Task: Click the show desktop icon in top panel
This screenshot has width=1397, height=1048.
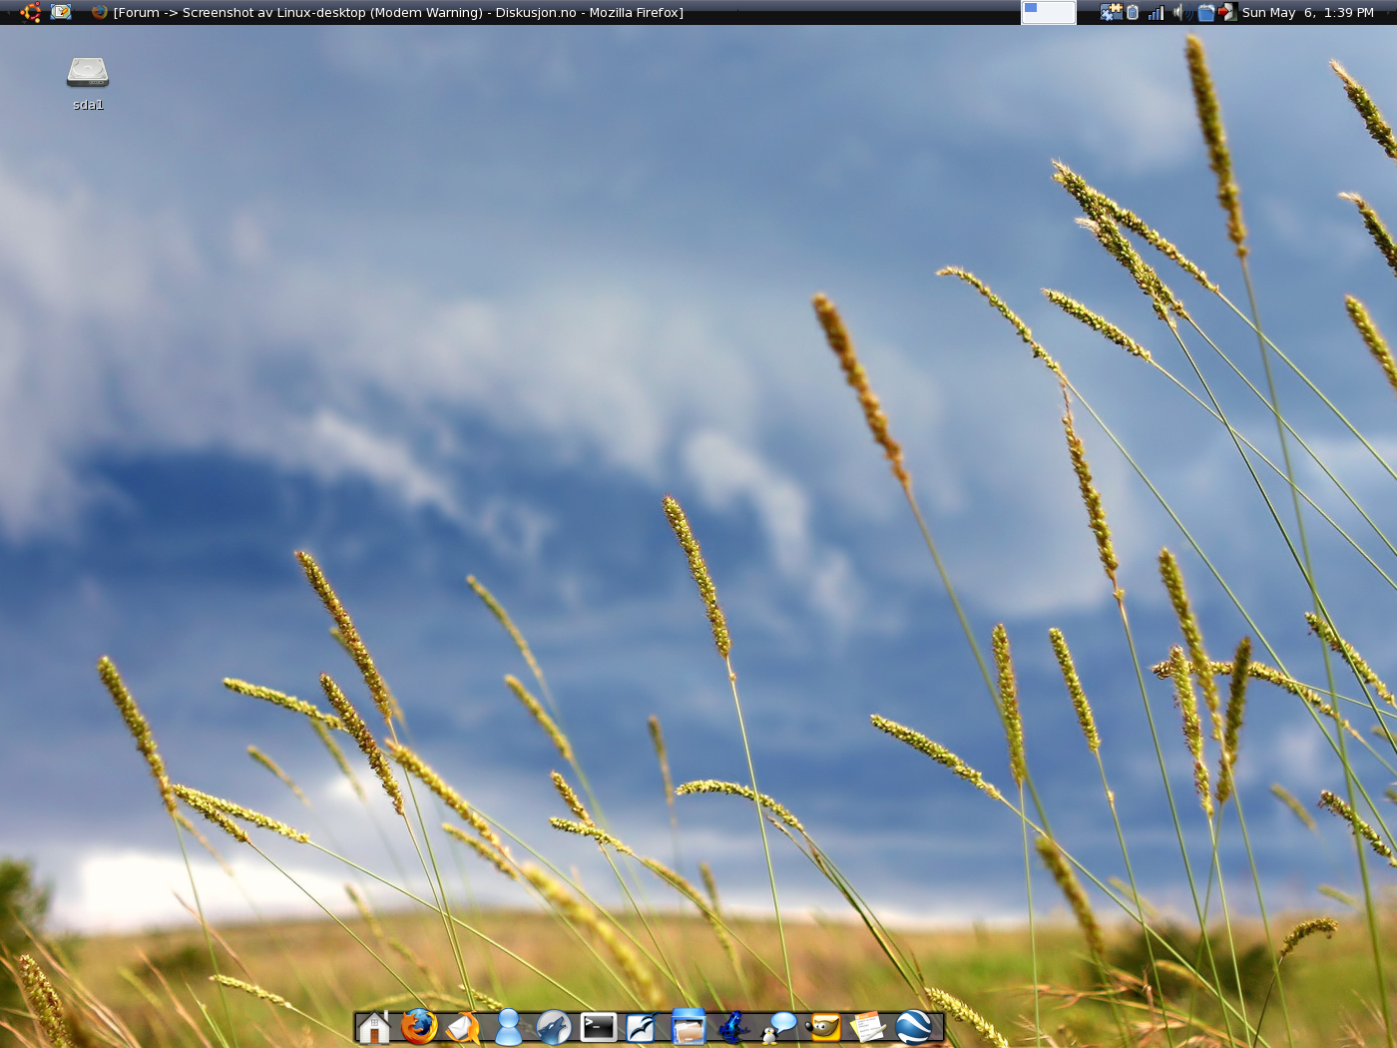Action: pyautogui.click(x=62, y=12)
